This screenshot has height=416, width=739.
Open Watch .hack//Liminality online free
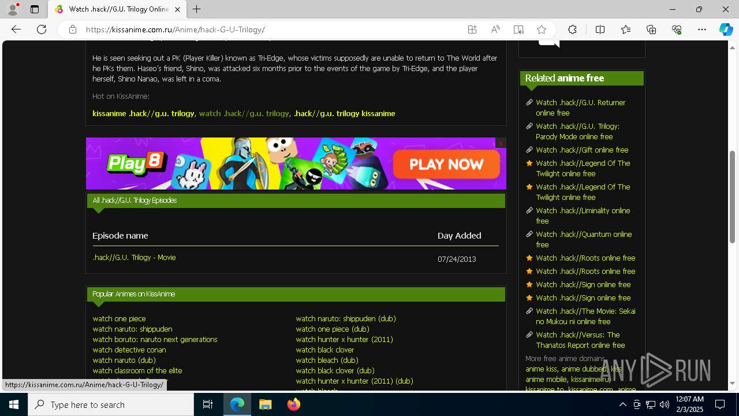pyautogui.click(x=583, y=216)
